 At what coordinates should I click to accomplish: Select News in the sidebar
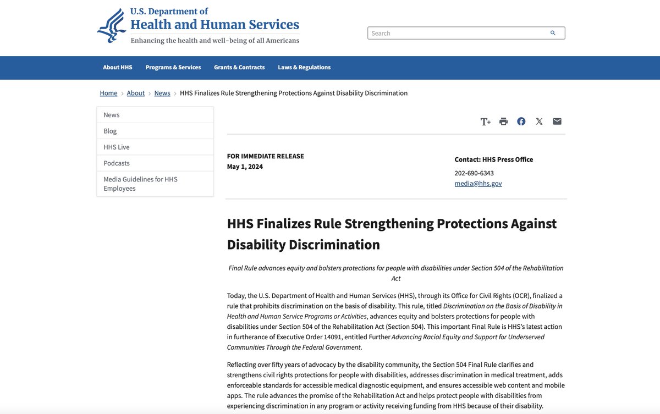point(155,115)
